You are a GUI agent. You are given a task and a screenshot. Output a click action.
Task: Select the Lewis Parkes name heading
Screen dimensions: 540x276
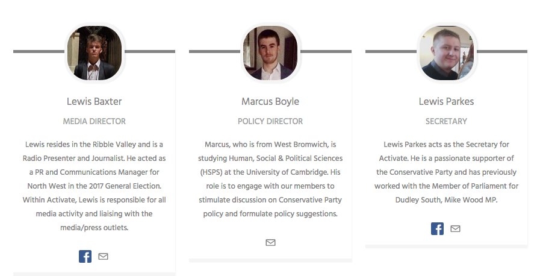[x=446, y=102]
